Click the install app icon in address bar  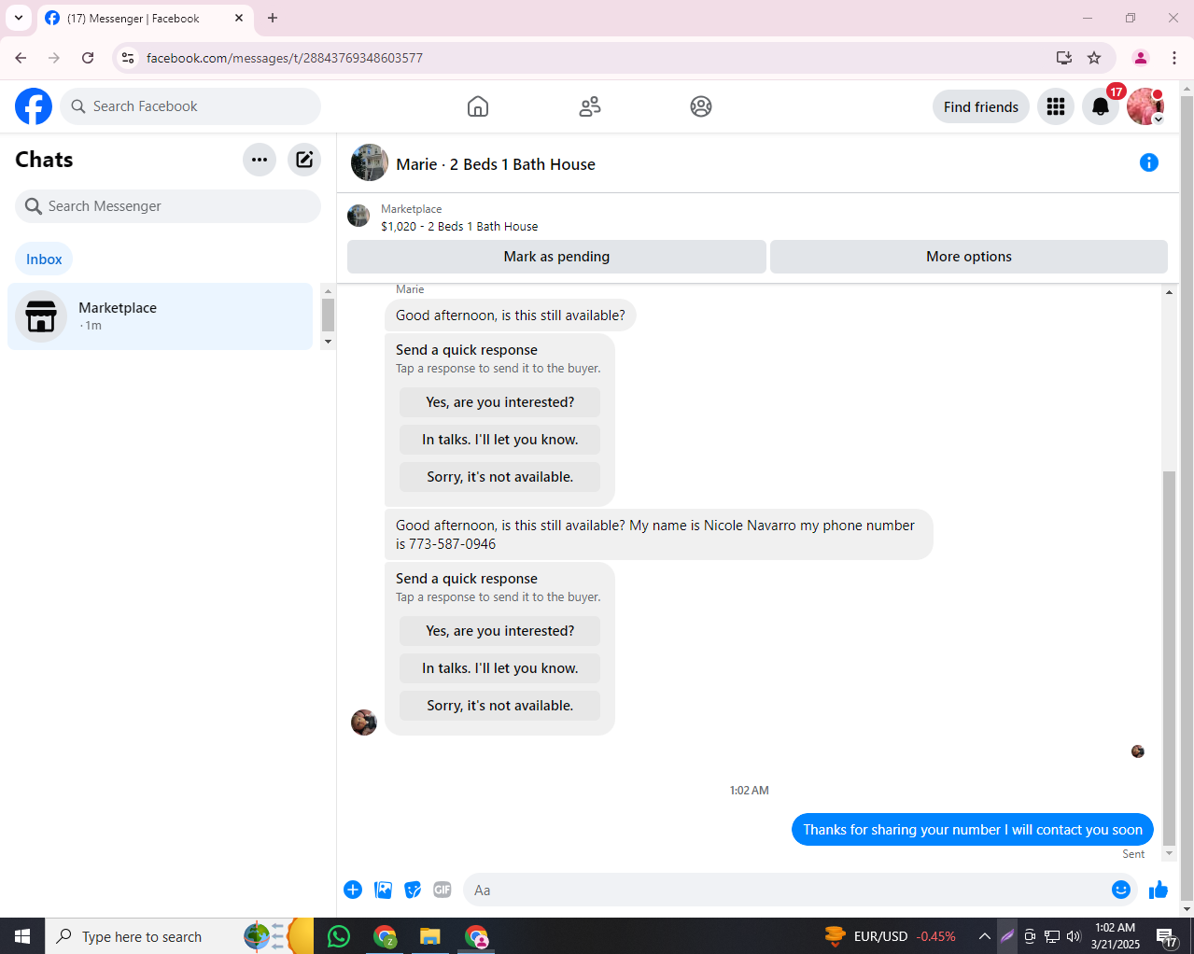1064,58
